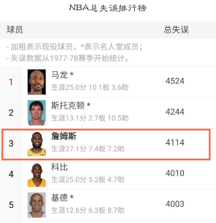Open 基德's player photo
This screenshot has height=223, width=216.
click(36, 205)
